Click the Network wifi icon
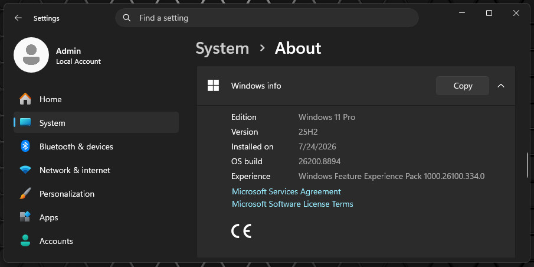 (25, 170)
